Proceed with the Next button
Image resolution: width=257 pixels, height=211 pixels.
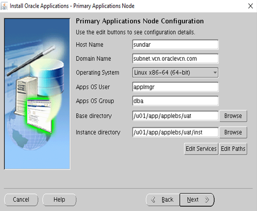tap(197, 200)
